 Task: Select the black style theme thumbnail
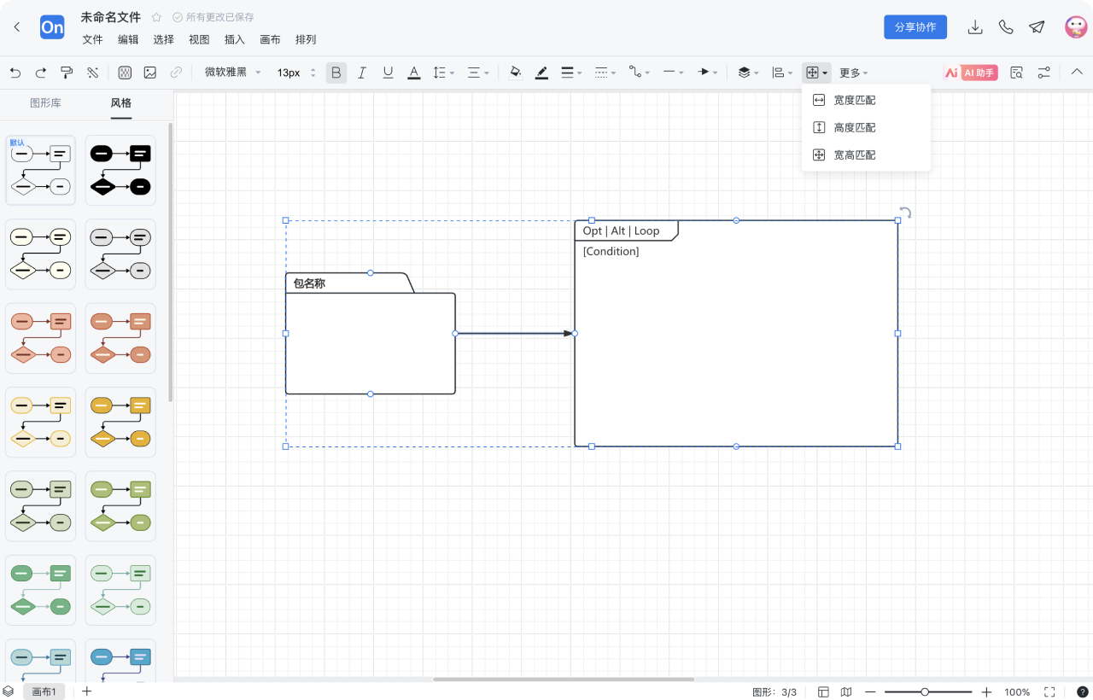click(120, 170)
